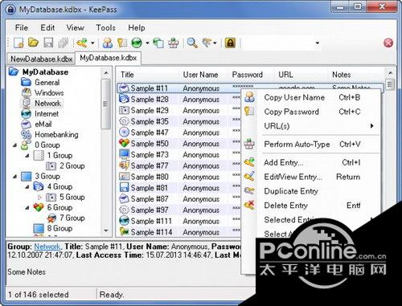Click the Open database folder icon
The width and height of the screenshot is (402, 306).
pyautogui.click(x=33, y=43)
